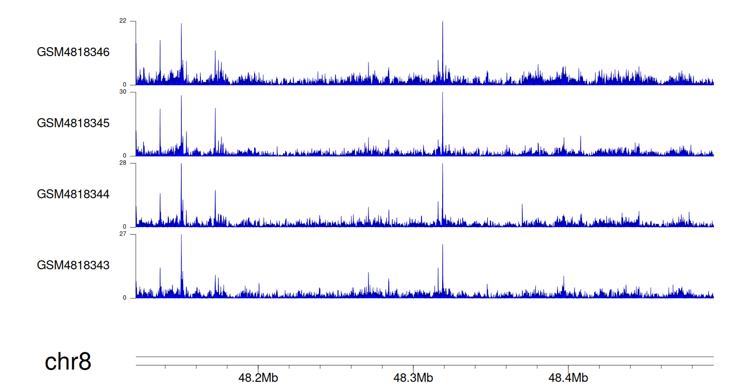Click the 48.2Mb axis label
The height and width of the screenshot is (391, 752).
pyautogui.click(x=258, y=378)
